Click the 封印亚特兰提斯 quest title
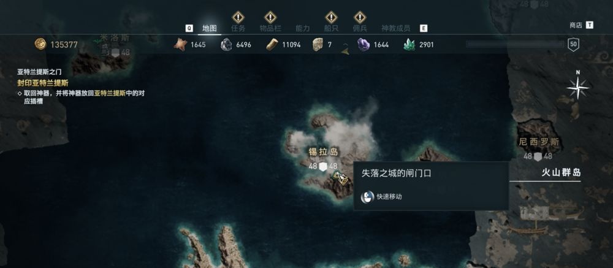613x268 pixels. click(x=43, y=83)
